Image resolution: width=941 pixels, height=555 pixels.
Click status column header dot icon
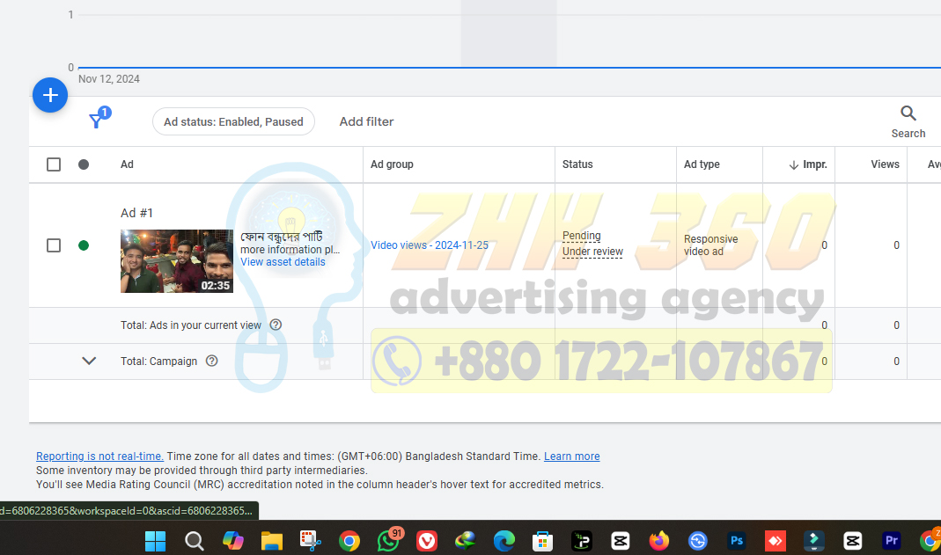click(84, 164)
